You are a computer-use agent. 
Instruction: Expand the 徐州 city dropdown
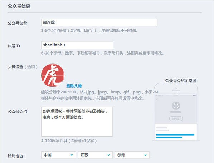point(132,155)
